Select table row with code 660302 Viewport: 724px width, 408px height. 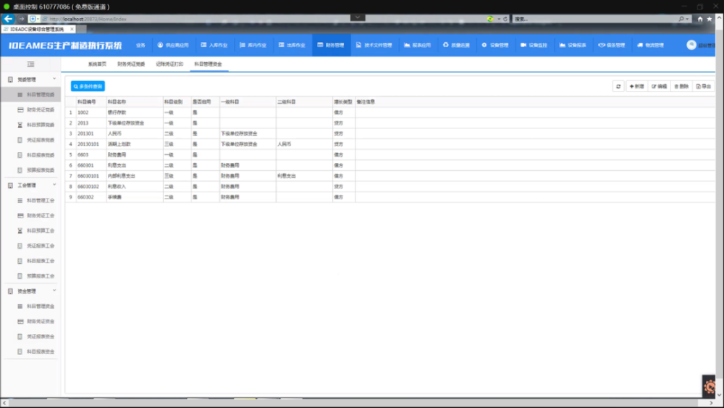point(390,197)
